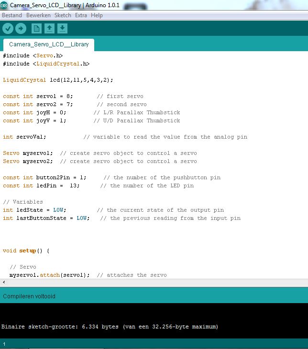
Task: Click the 'const int joyV = 1;' code
Action: [x=34, y=120]
